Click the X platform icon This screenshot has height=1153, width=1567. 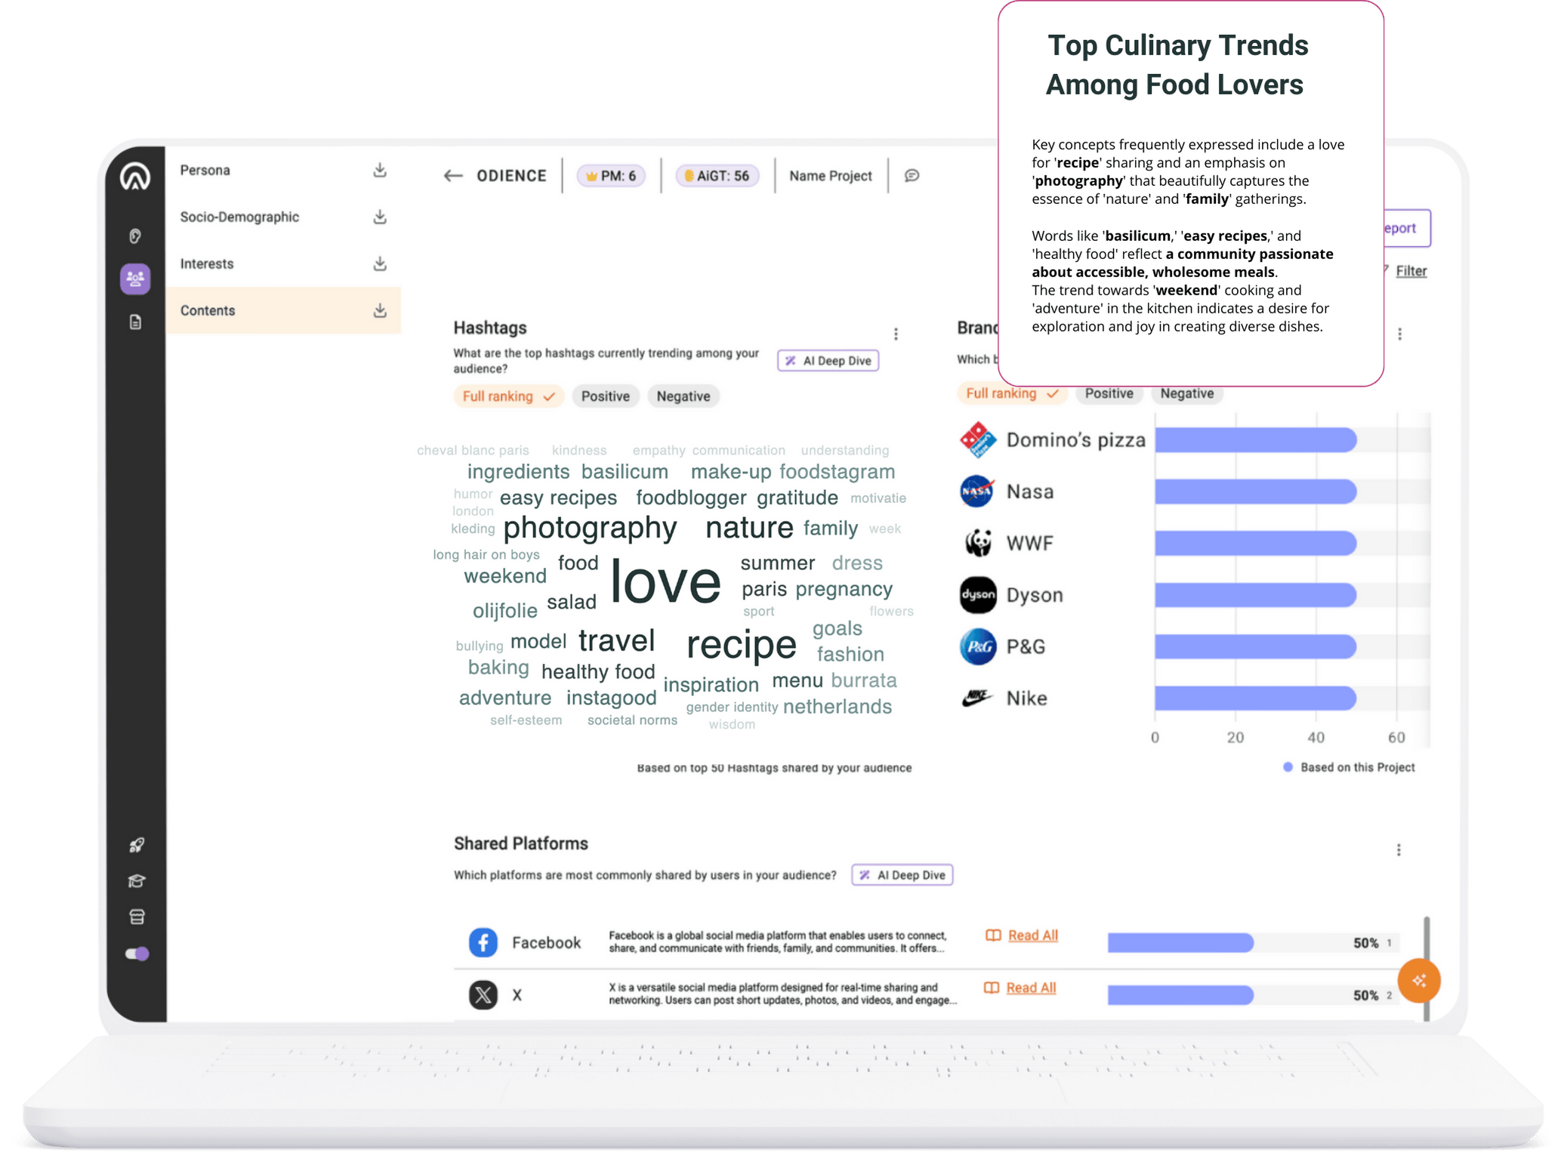point(483,994)
